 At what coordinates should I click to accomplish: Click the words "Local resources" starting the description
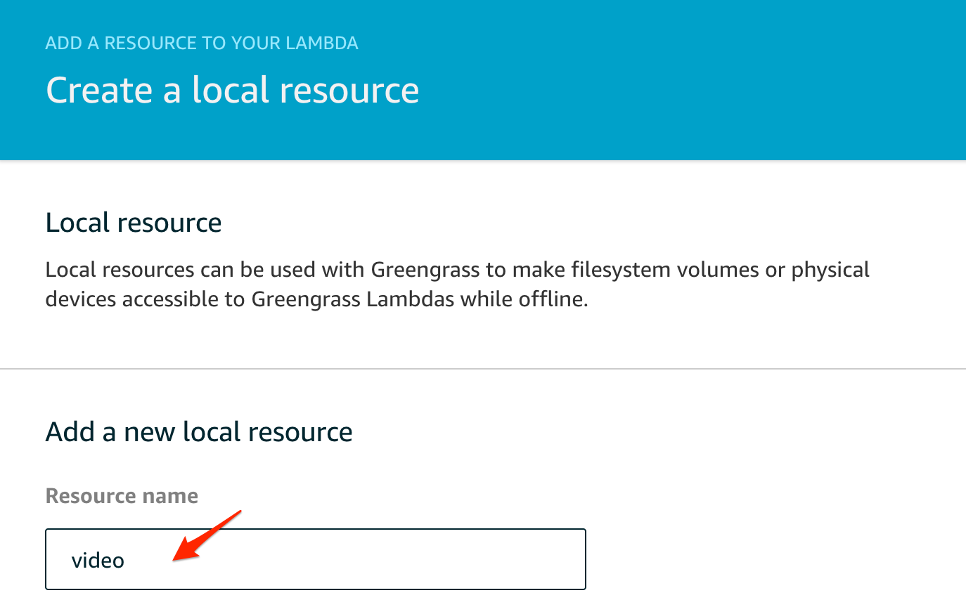tap(120, 270)
